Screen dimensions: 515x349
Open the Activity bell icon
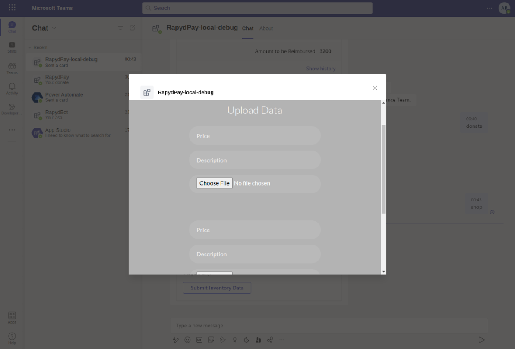tap(12, 88)
